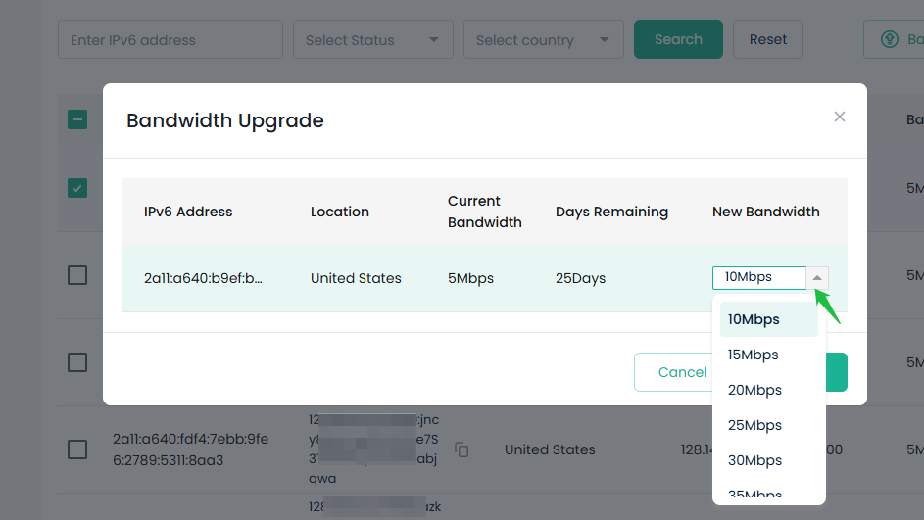Image resolution: width=924 pixels, height=520 pixels.
Task: Open the Select Status dropdown
Action: point(373,39)
